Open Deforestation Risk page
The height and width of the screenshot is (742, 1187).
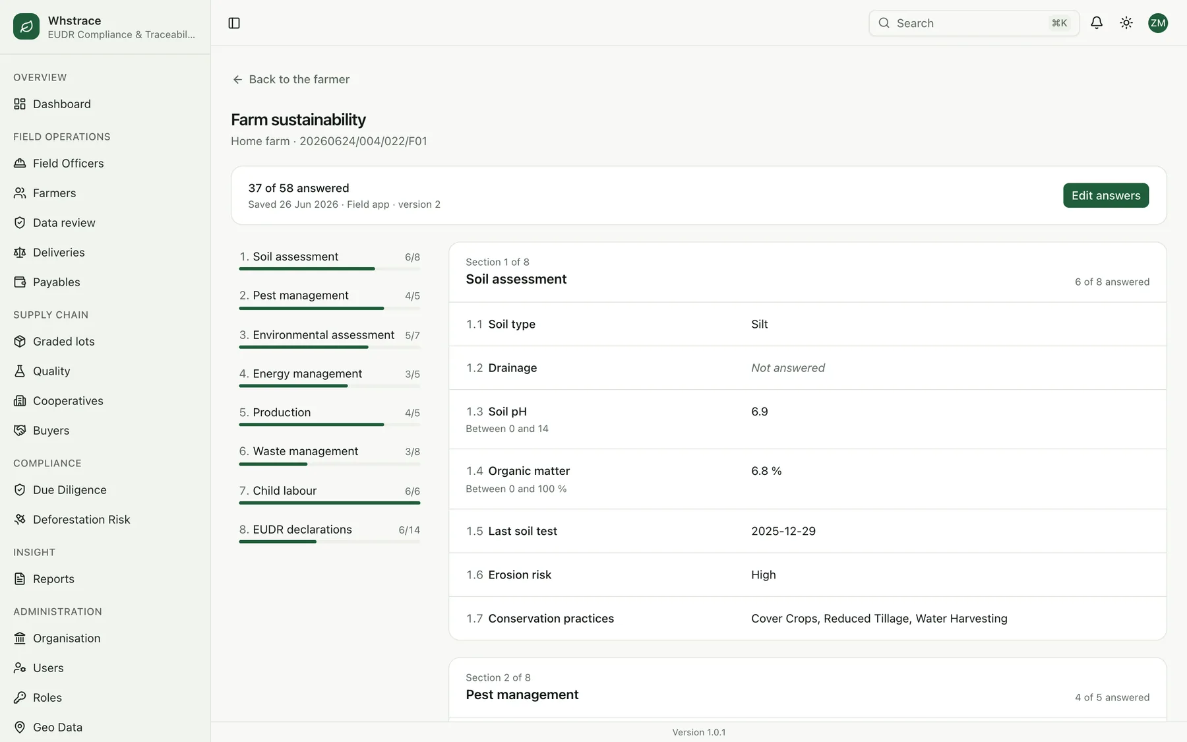click(105, 520)
